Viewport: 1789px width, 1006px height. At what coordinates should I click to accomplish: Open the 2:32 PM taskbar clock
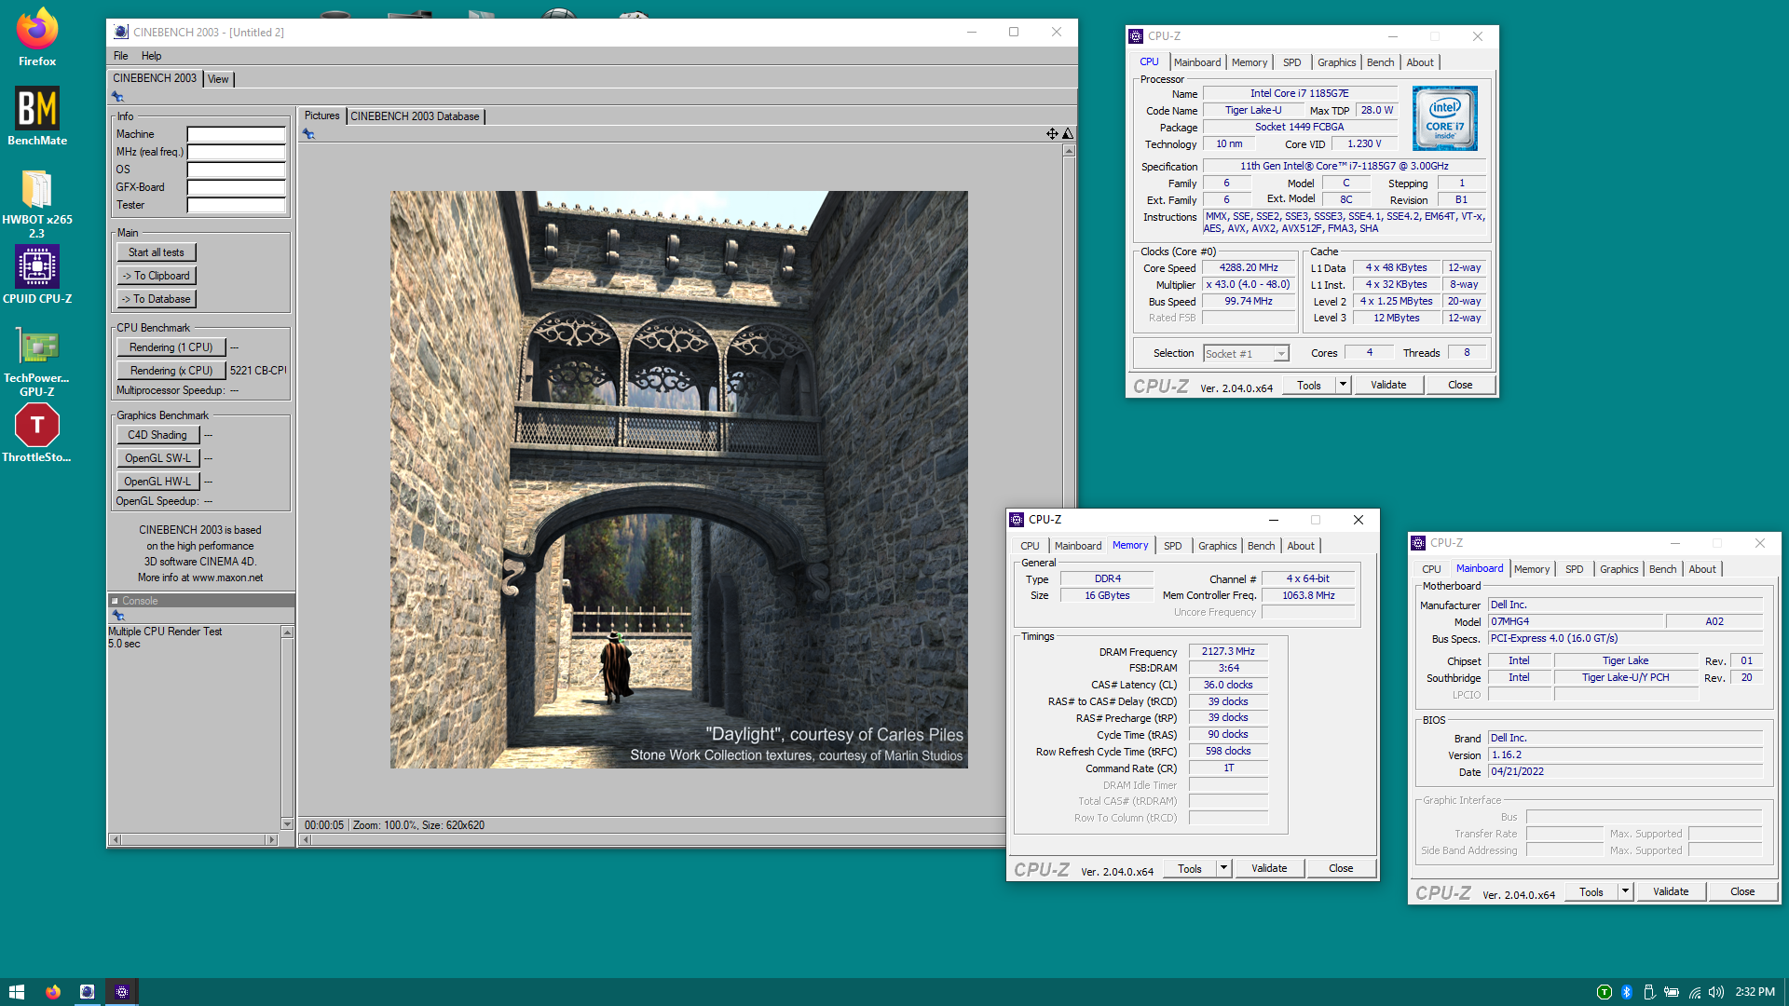click(x=1755, y=992)
